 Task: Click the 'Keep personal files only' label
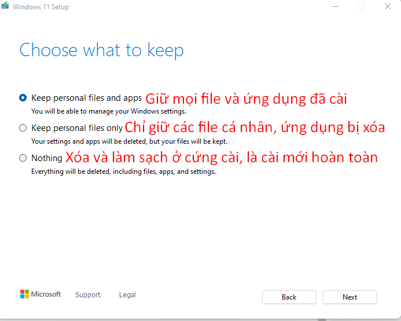[77, 128]
